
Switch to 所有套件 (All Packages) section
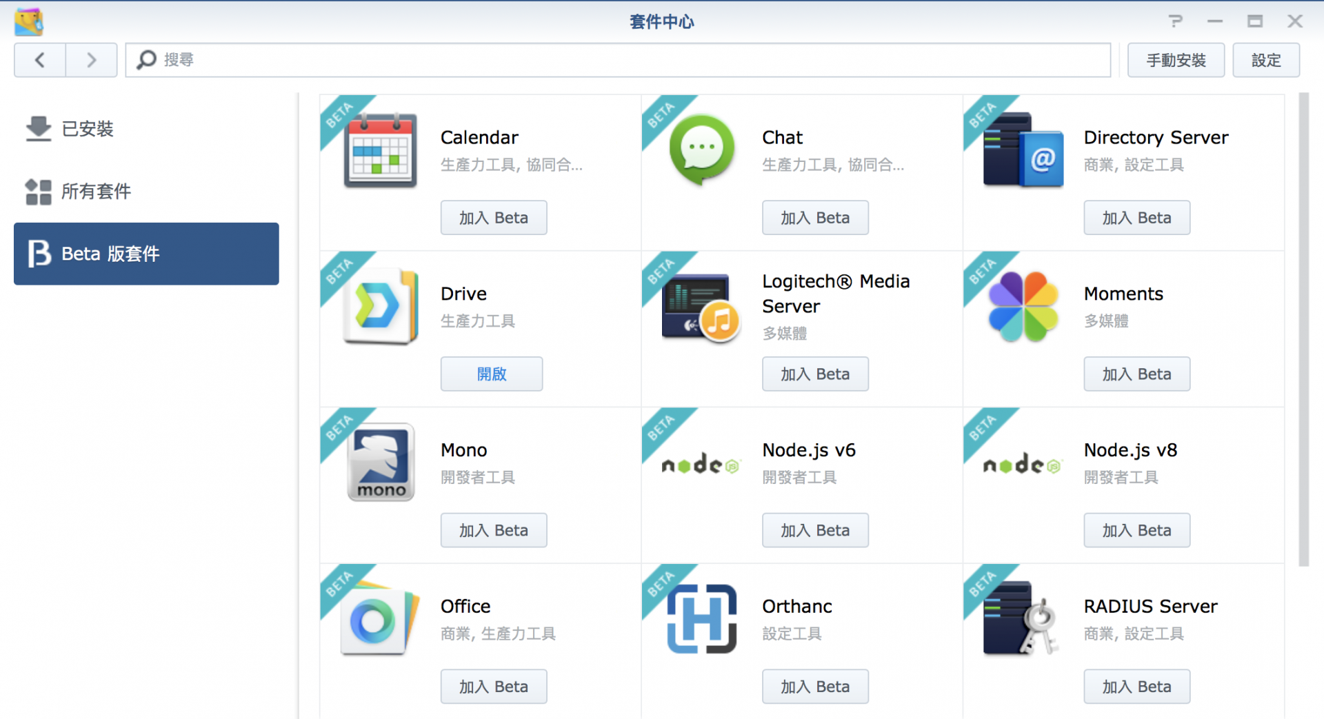point(95,192)
